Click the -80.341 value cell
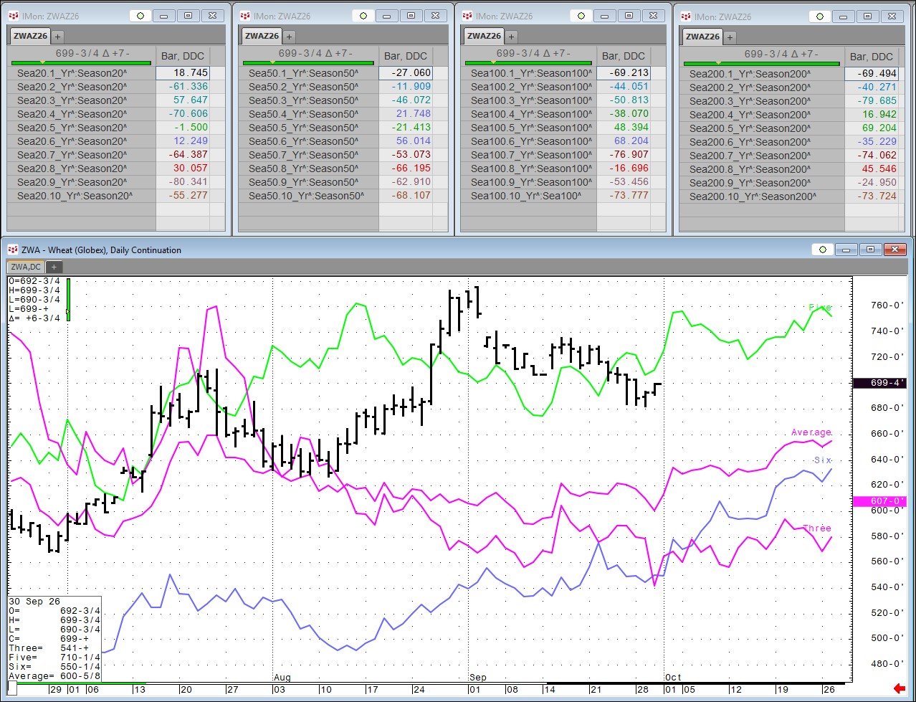Screen dimensions: 916x702 point(183,181)
